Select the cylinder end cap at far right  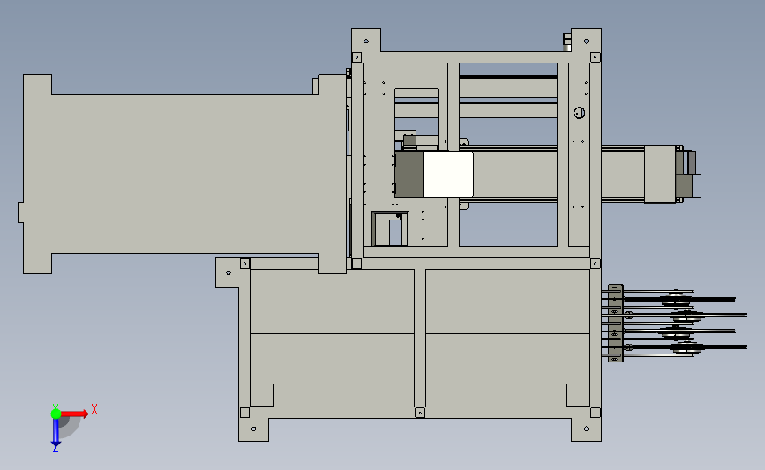(x=660, y=174)
